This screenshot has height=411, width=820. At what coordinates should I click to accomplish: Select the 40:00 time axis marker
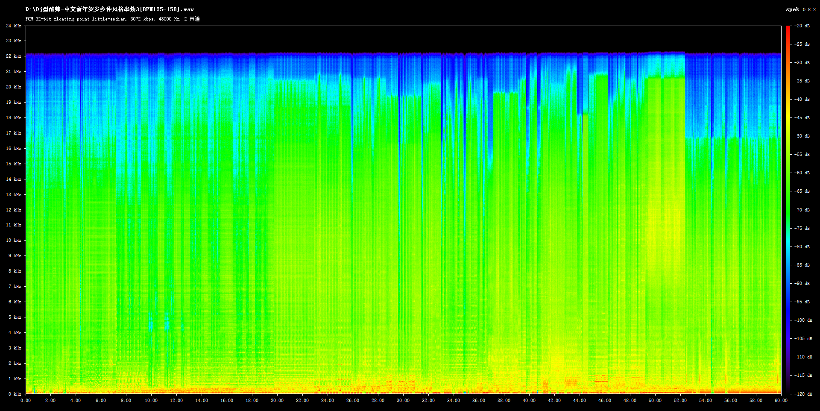[x=529, y=401]
